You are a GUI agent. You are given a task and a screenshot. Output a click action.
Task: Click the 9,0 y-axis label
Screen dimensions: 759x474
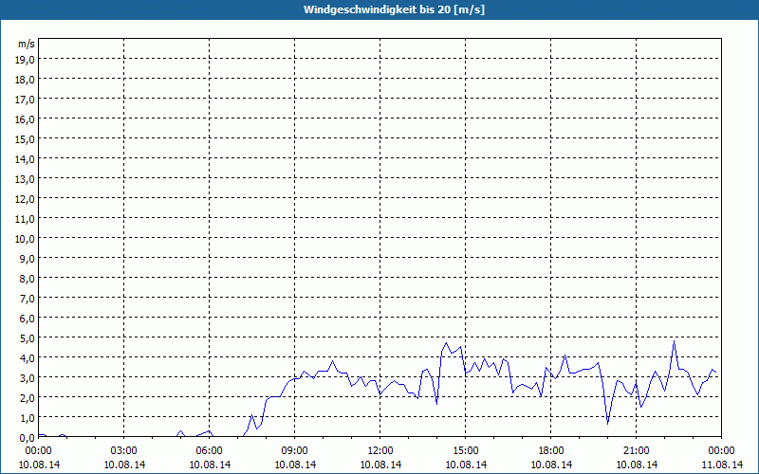27,258
